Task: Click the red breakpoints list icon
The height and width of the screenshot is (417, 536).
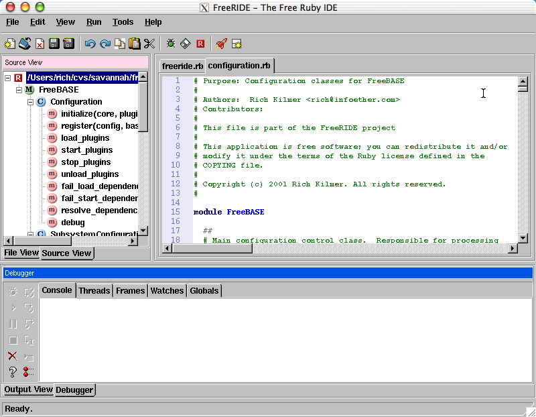Action: [x=29, y=371]
